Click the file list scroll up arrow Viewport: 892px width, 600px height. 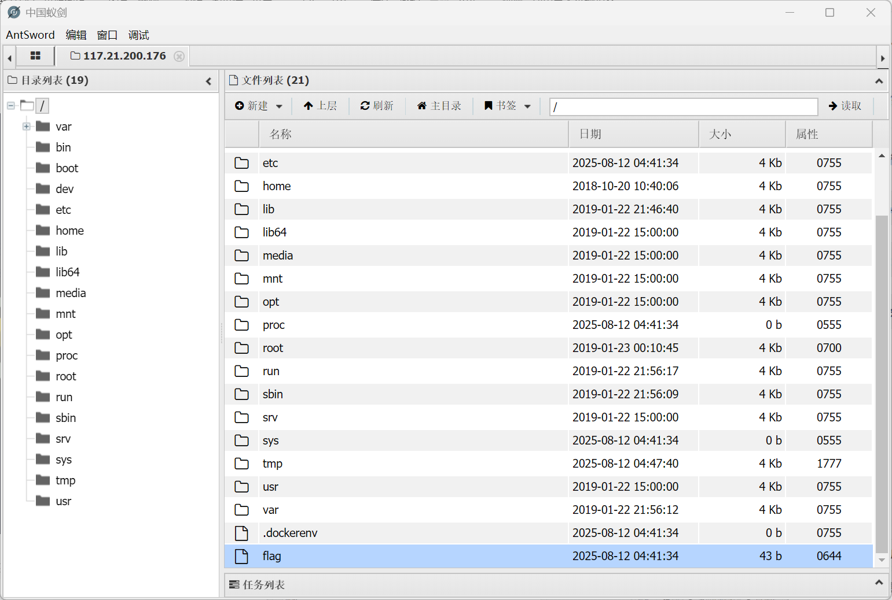click(882, 155)
